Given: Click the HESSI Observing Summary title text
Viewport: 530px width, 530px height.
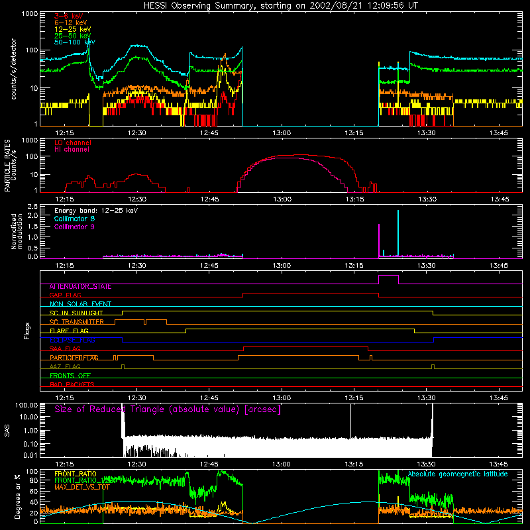Looking at the screenshot, I should pyautogui.click(x=280, y=6).
